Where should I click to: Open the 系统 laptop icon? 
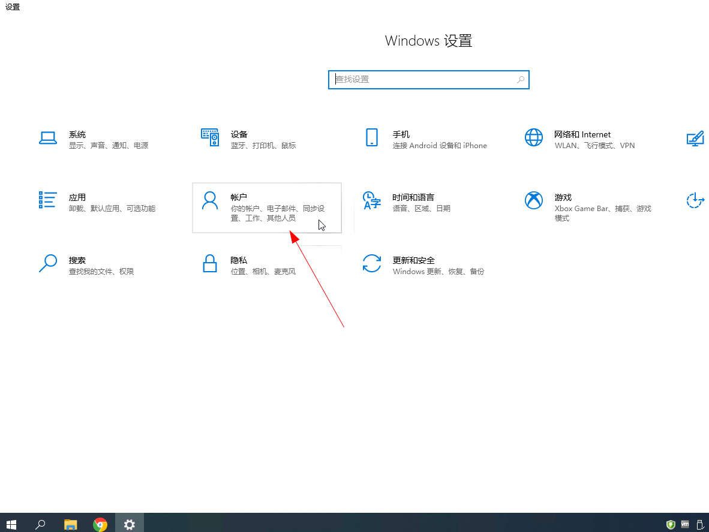coord(47,138)
